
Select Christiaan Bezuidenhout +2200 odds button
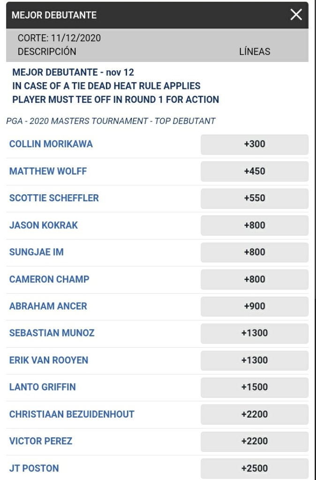254,414
